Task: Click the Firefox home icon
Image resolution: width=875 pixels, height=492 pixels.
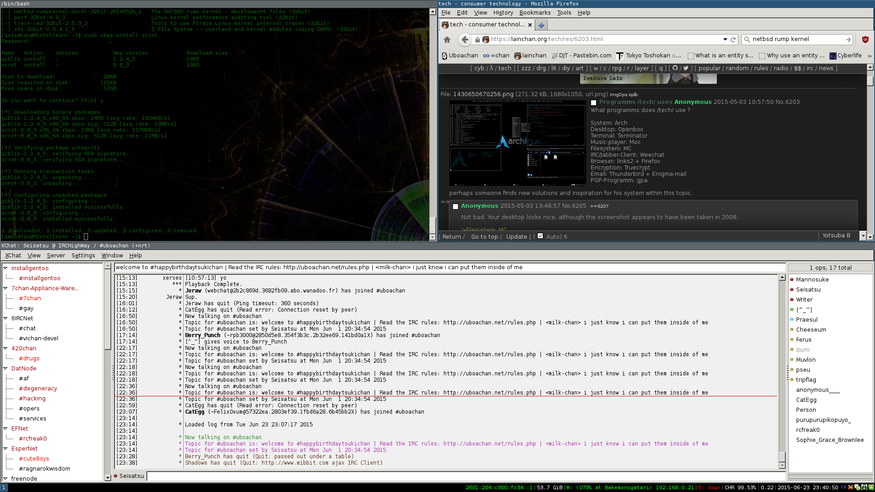Action: point(447,40)
